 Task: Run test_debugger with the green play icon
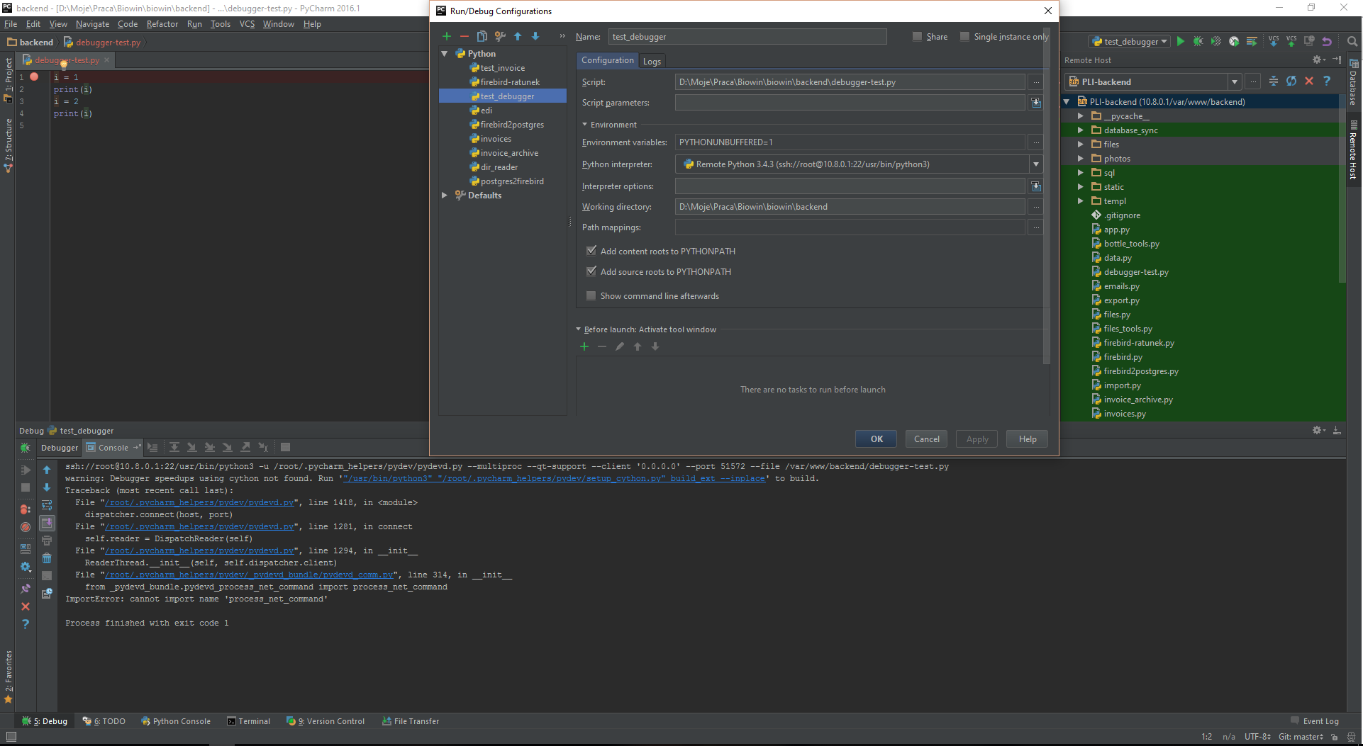click(x=1181, y=42)
